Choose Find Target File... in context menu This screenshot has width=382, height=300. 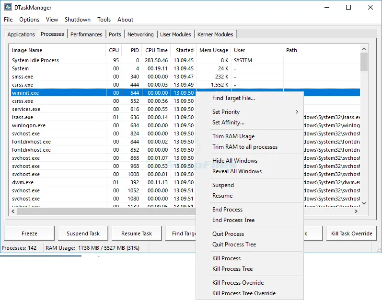point(250,98)
